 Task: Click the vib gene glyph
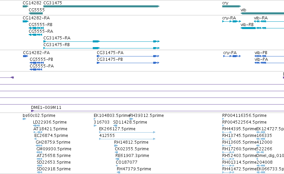(x=262, y=13)
